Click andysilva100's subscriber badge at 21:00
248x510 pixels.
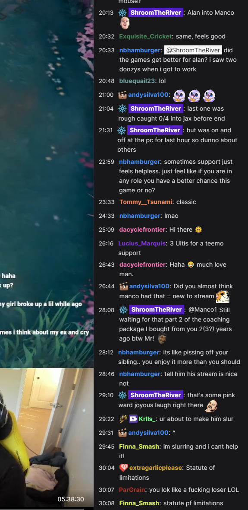[x=122, y=95]
